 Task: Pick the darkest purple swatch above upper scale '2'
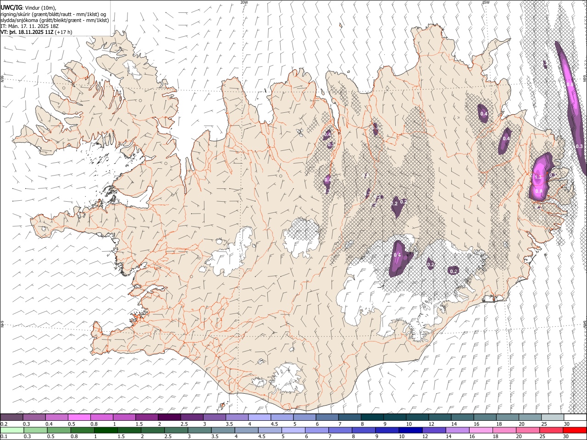(x=169, y=417)
